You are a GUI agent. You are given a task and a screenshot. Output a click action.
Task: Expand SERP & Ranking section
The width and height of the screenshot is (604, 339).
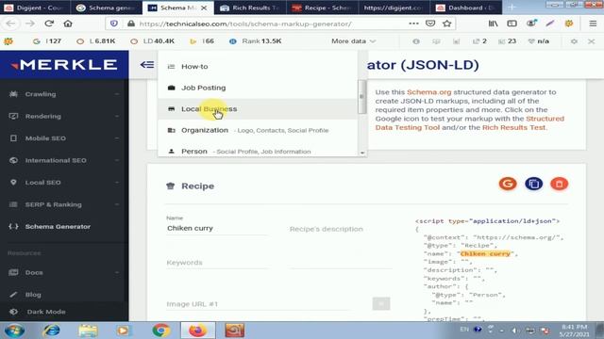point(64,204)
